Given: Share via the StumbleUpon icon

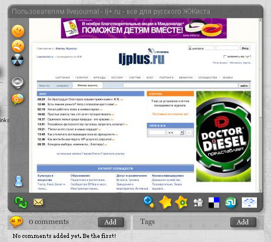Looking at the screenshot, I should [x=230, y=202].
